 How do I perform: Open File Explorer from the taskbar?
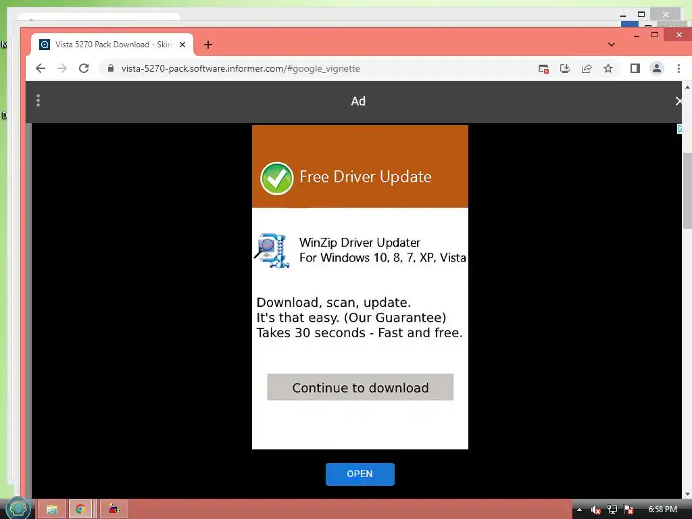click(x=51, y=510)
